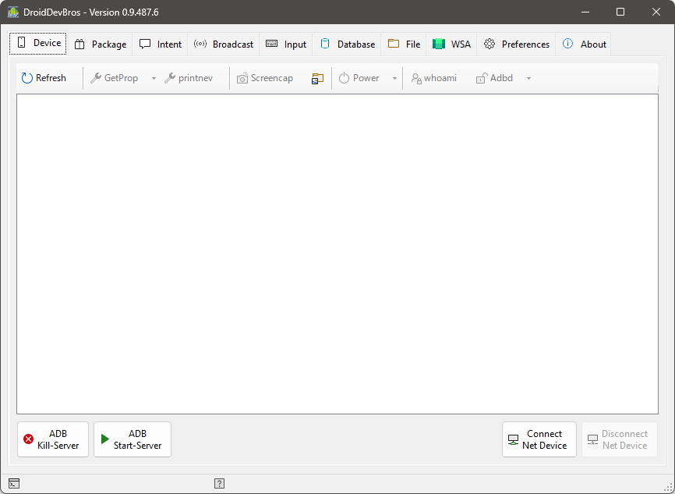Open the console icon in status bar
The width and height of the screenshot is (675, 494).
pos(14,484)
